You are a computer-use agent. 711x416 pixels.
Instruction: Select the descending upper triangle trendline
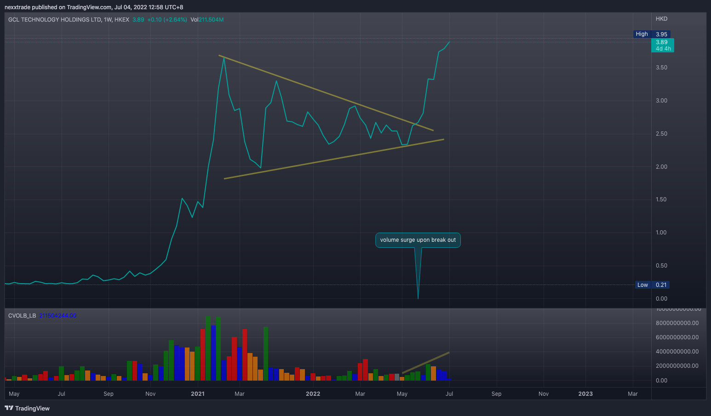(x=326, y=93)
